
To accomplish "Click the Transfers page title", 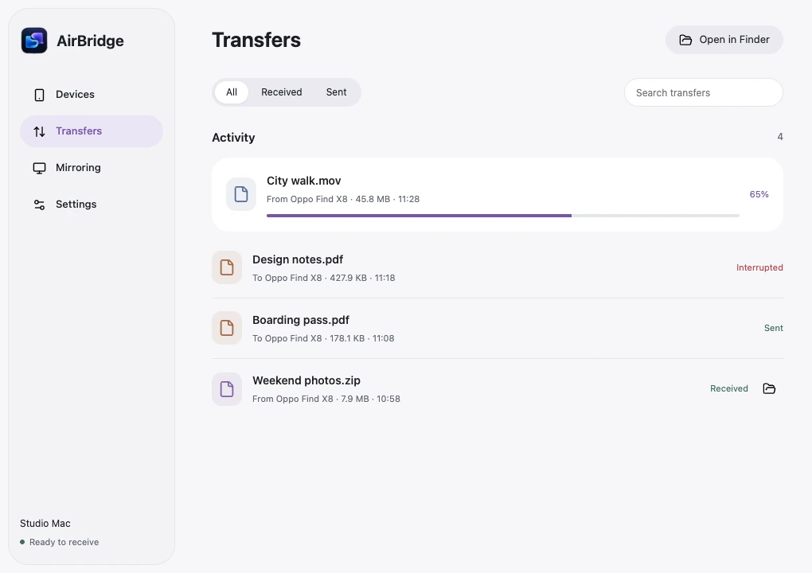I will click(x=256, y=40).
